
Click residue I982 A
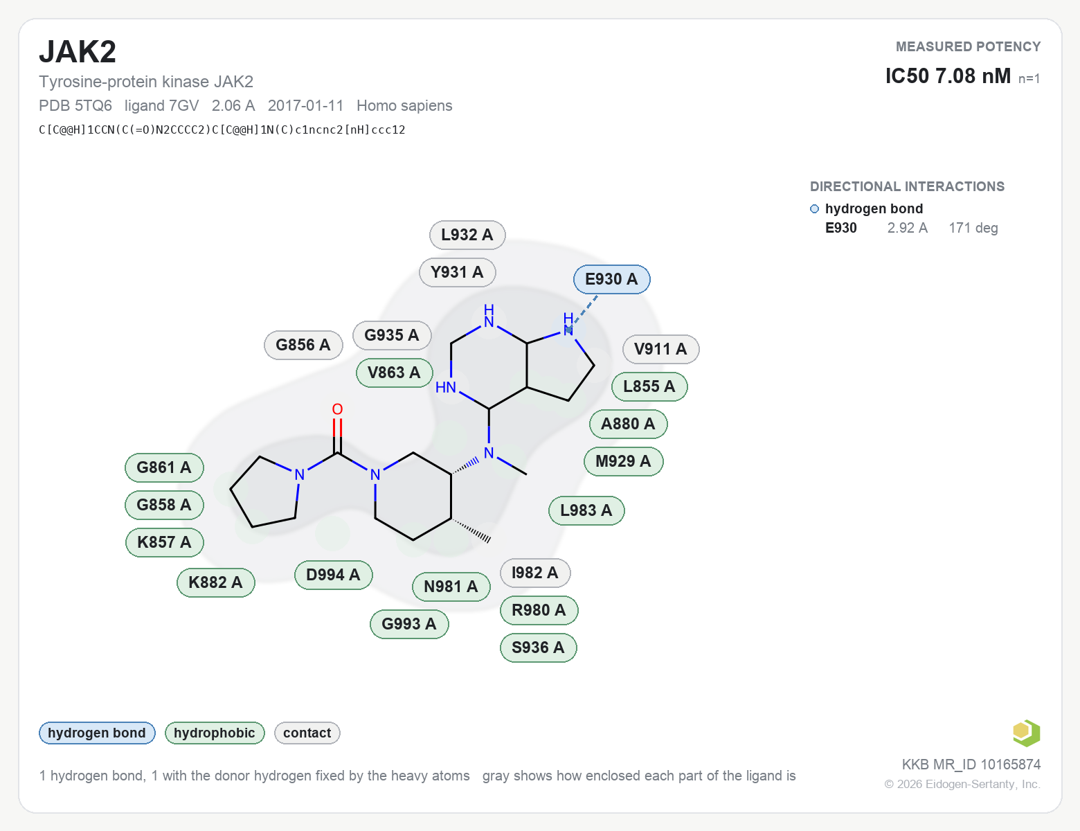coord(534,573)
